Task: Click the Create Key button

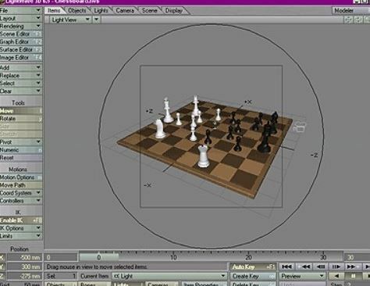Action: 253,276
